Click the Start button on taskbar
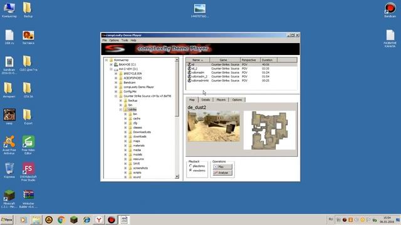Image resolution: width=401 pixels, height=225 pixels. 7,220
